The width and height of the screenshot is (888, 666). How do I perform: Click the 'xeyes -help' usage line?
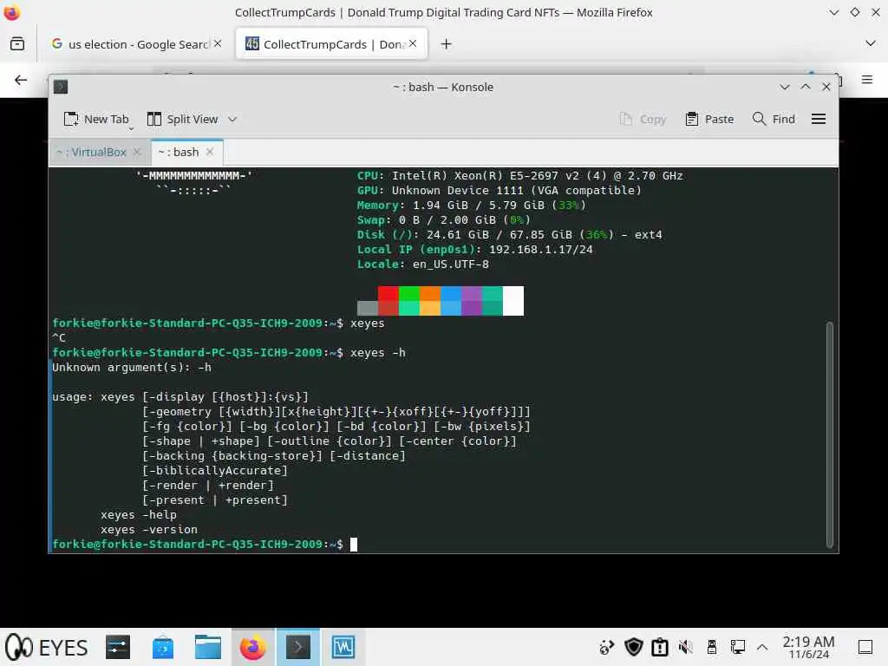tap(139, 515)
